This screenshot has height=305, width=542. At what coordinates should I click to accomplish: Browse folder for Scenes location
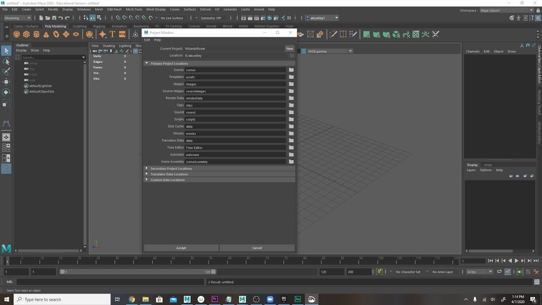(291, 70)
